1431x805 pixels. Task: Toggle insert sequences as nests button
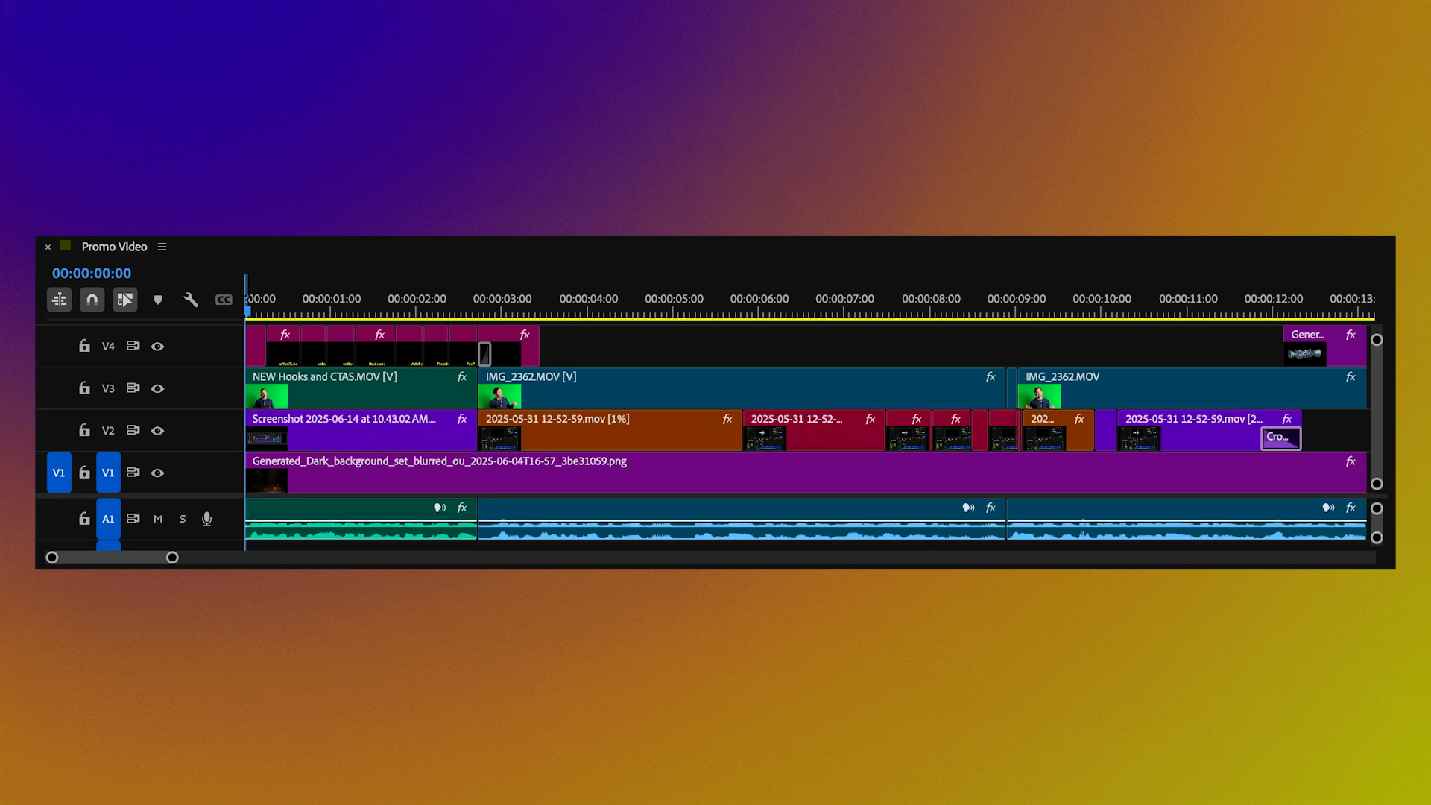60,300
